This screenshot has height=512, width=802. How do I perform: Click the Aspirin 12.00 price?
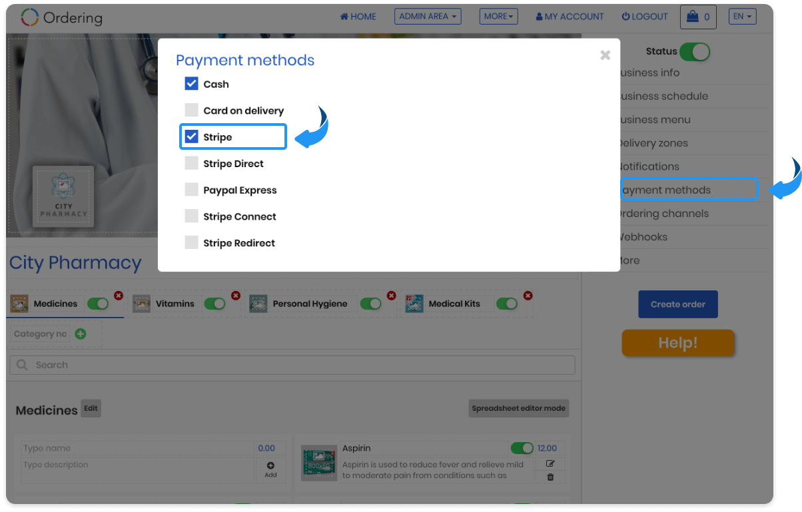(x=547, y=448)
